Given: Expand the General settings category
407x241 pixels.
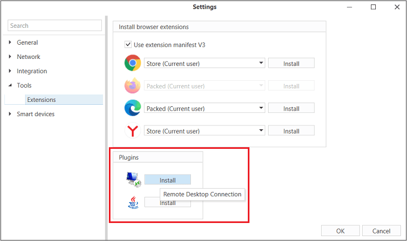Looking at the screenshot, I should click(x=10, y=43).
